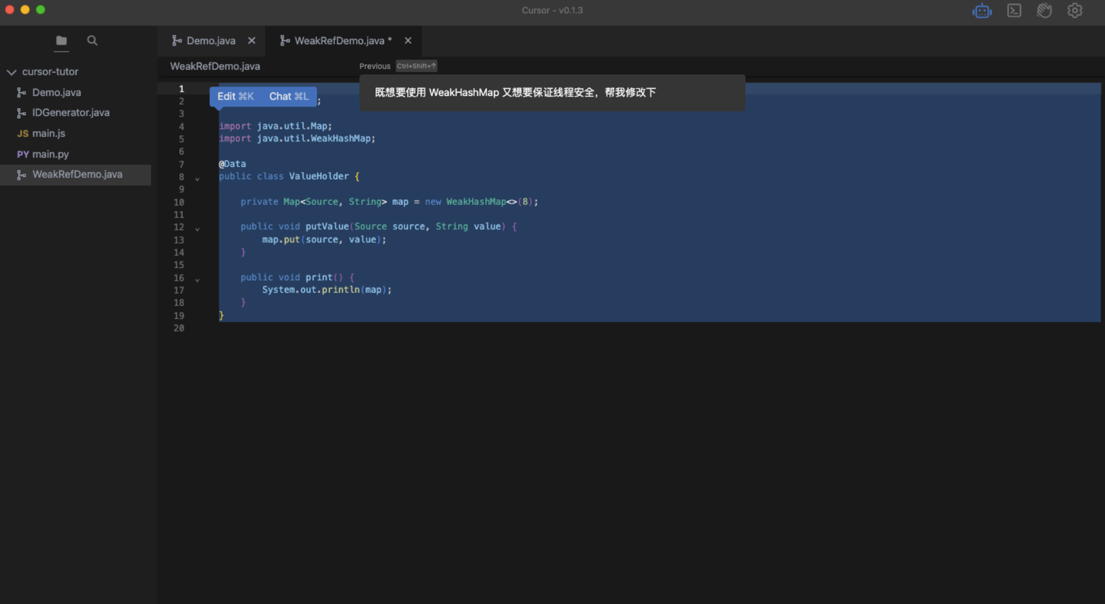This screenshot has height=604, width=1105.
Task: Click the icon on the Demo.java tab
Action: pos(178,40)
